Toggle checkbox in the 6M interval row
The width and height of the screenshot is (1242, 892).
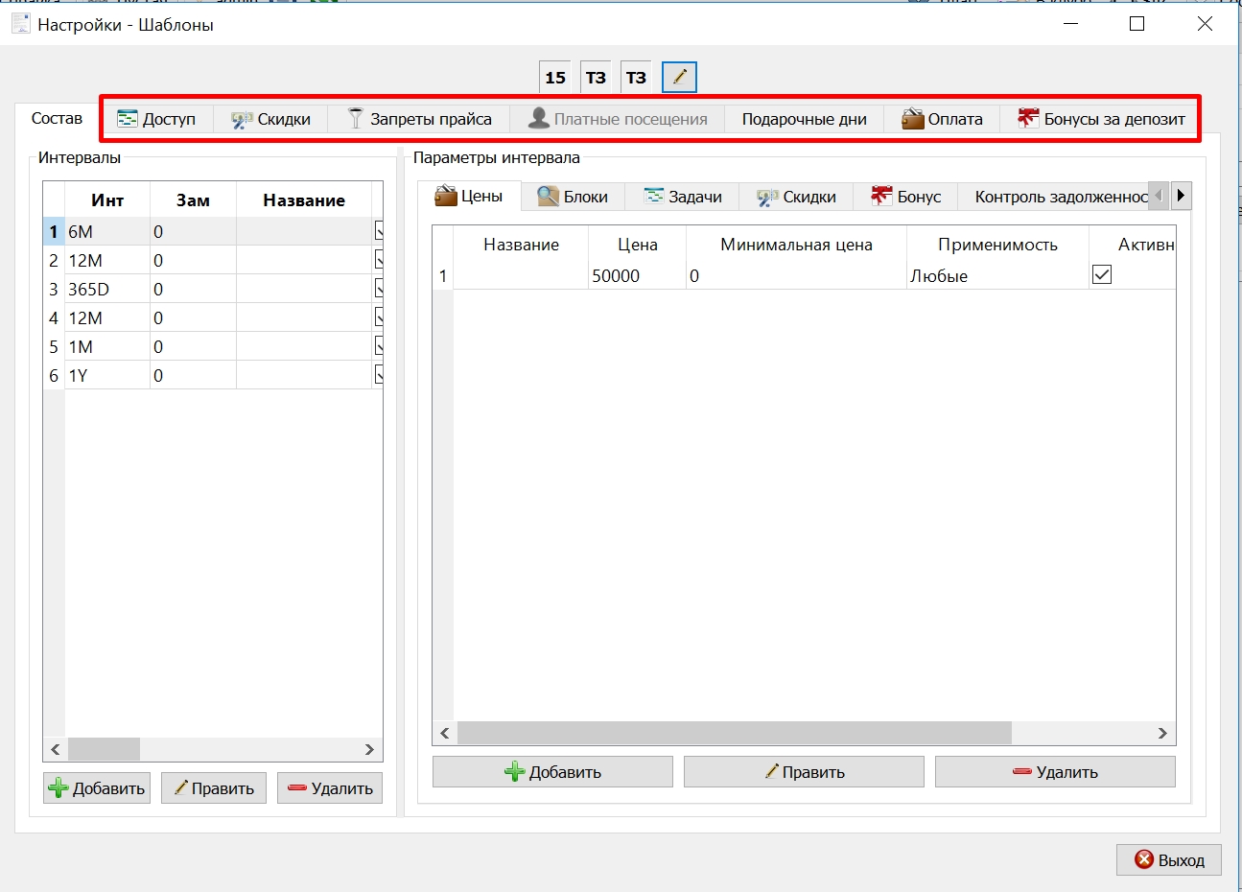380,231
